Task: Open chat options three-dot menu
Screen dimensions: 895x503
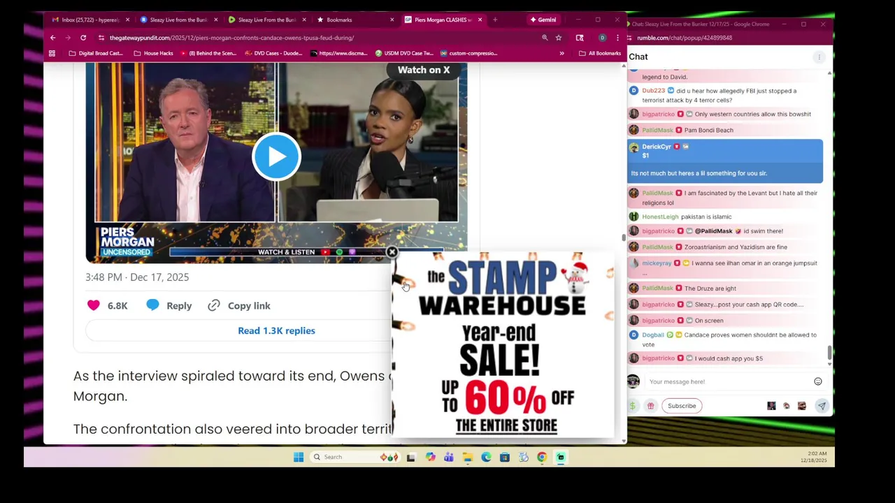Action: (819, 57)
